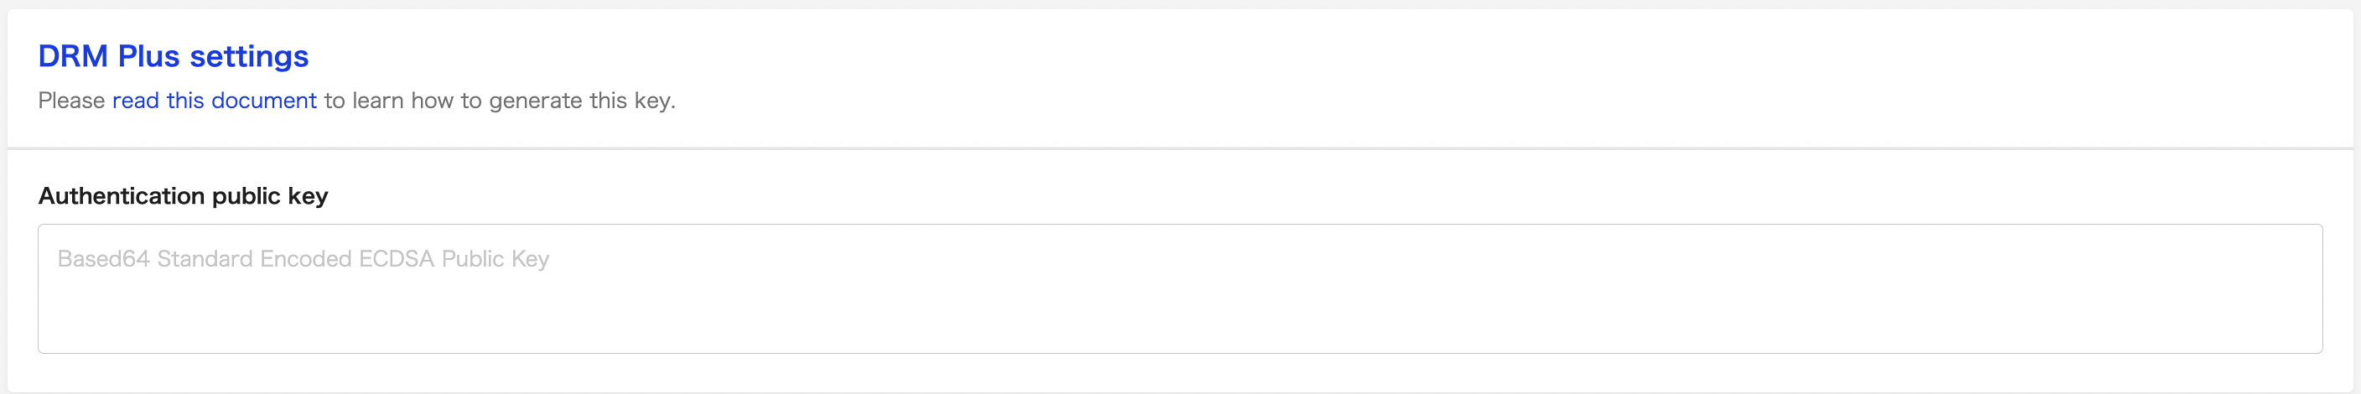
Task: Place cursor at 'Based64' in the text area
Action: click(102, 259)
